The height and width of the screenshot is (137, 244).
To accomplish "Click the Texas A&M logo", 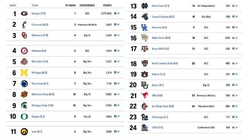I will click(x=145, y=49).
